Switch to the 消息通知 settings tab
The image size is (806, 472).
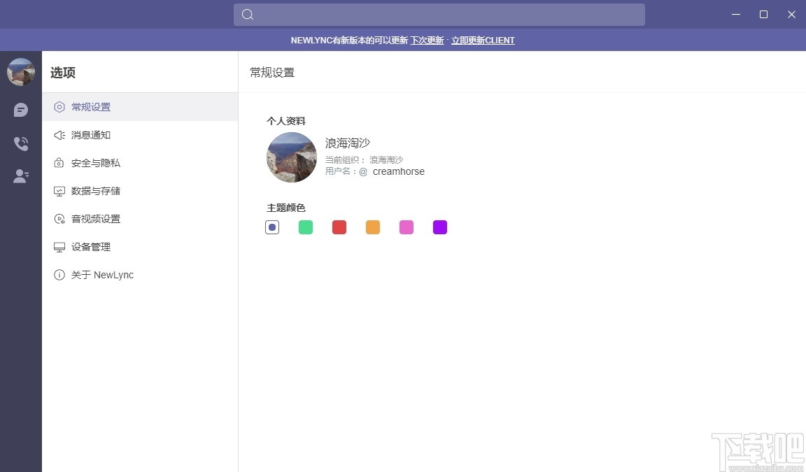pos(90,135)
